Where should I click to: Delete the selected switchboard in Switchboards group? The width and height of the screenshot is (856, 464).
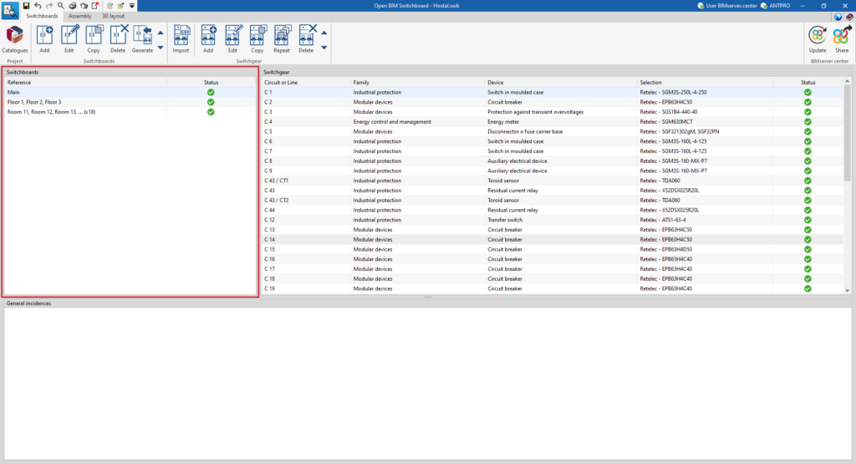118,38
